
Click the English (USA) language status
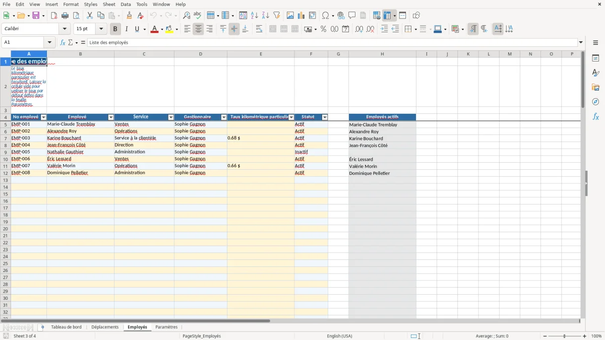pyautogui.click(x=339, y=336)
